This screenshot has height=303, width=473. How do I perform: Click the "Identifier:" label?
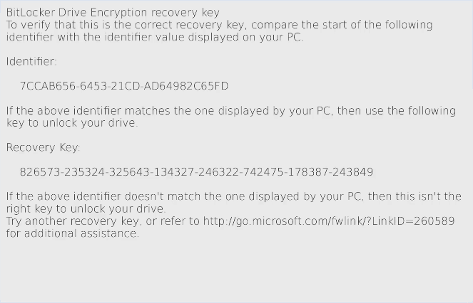tap(31, 61)
